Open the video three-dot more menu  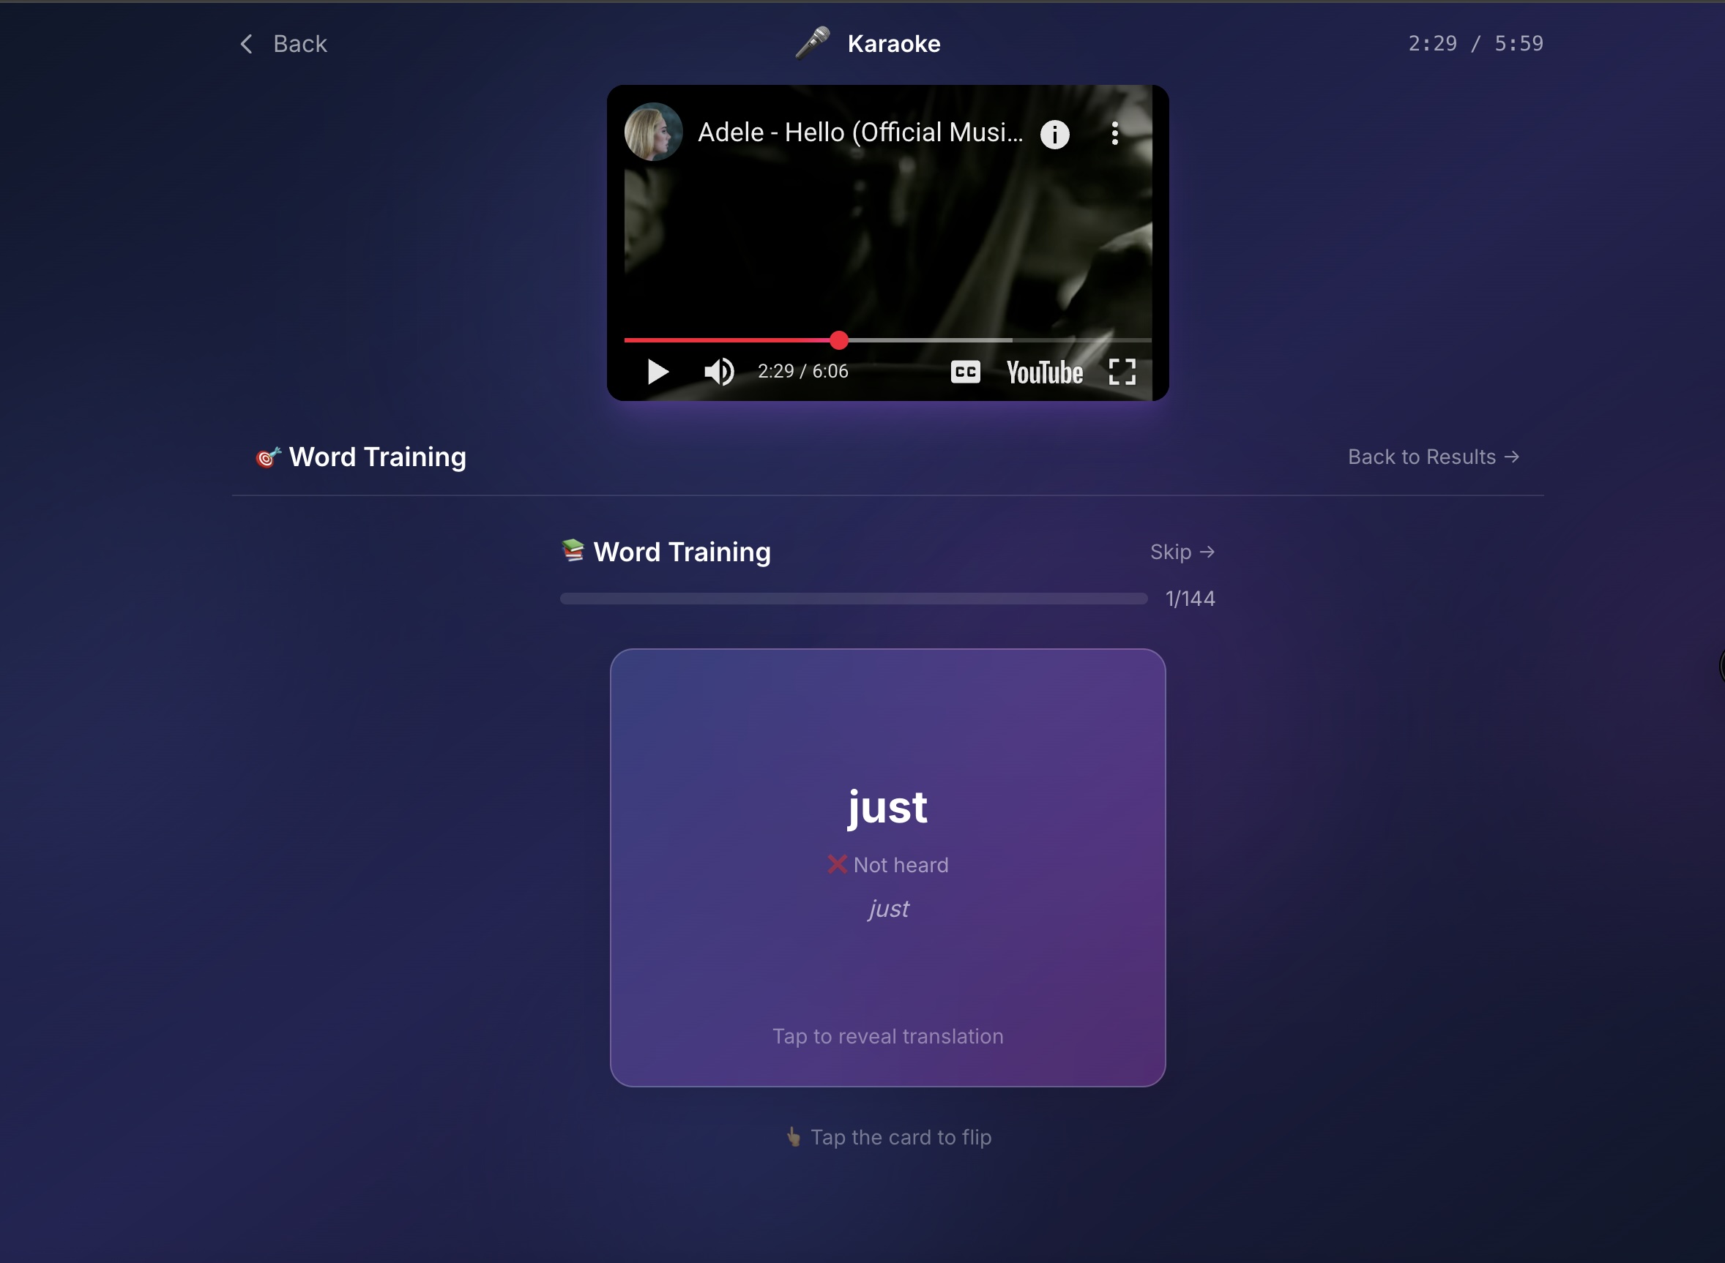pyautogui.click(x=1114, y=134)
